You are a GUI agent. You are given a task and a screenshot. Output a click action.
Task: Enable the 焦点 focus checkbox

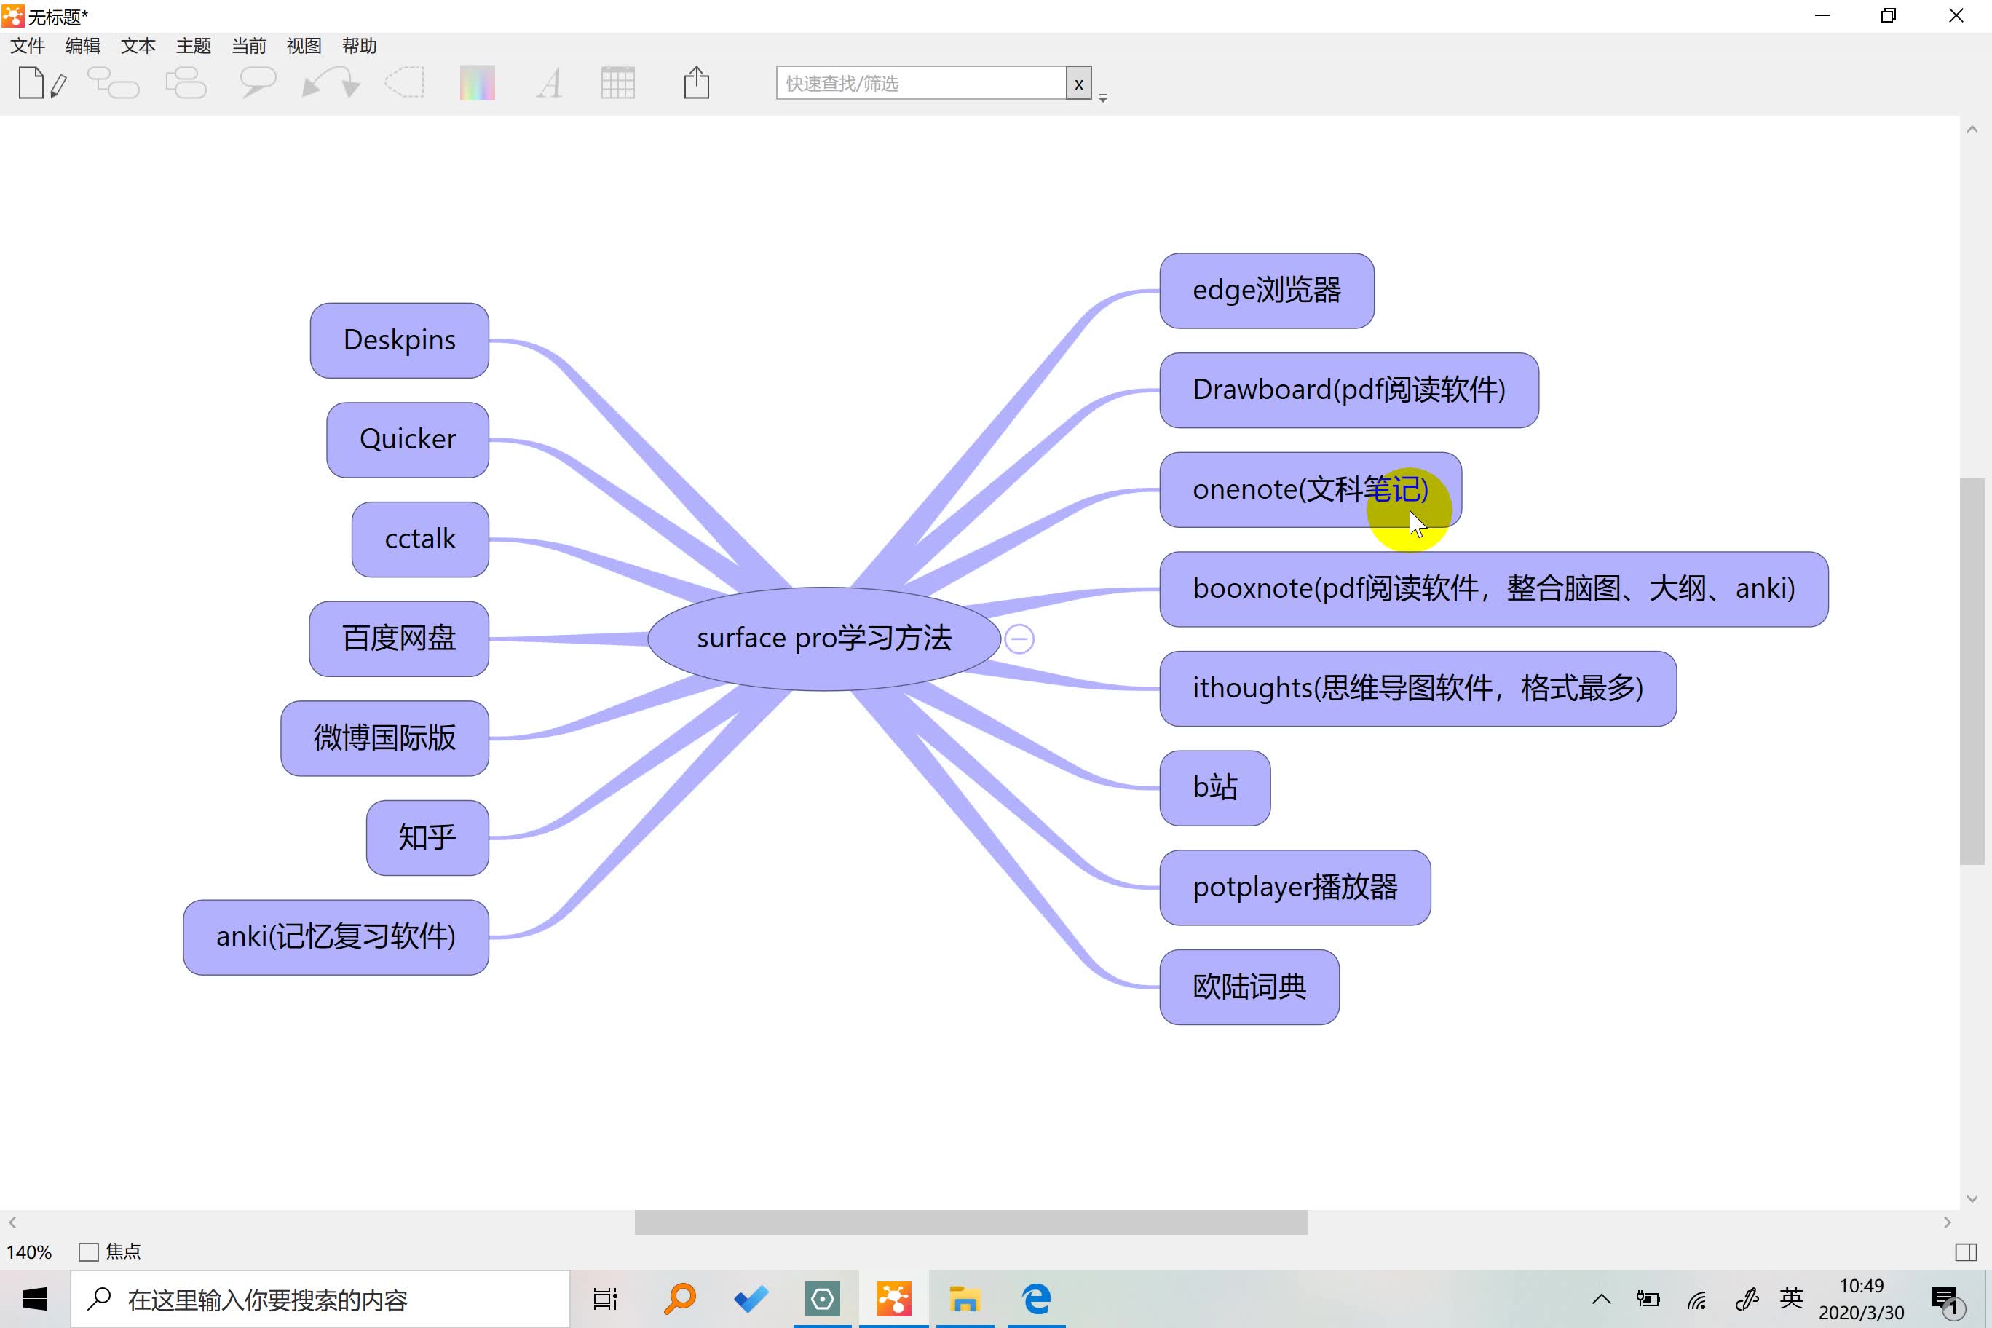[88, 1252]
